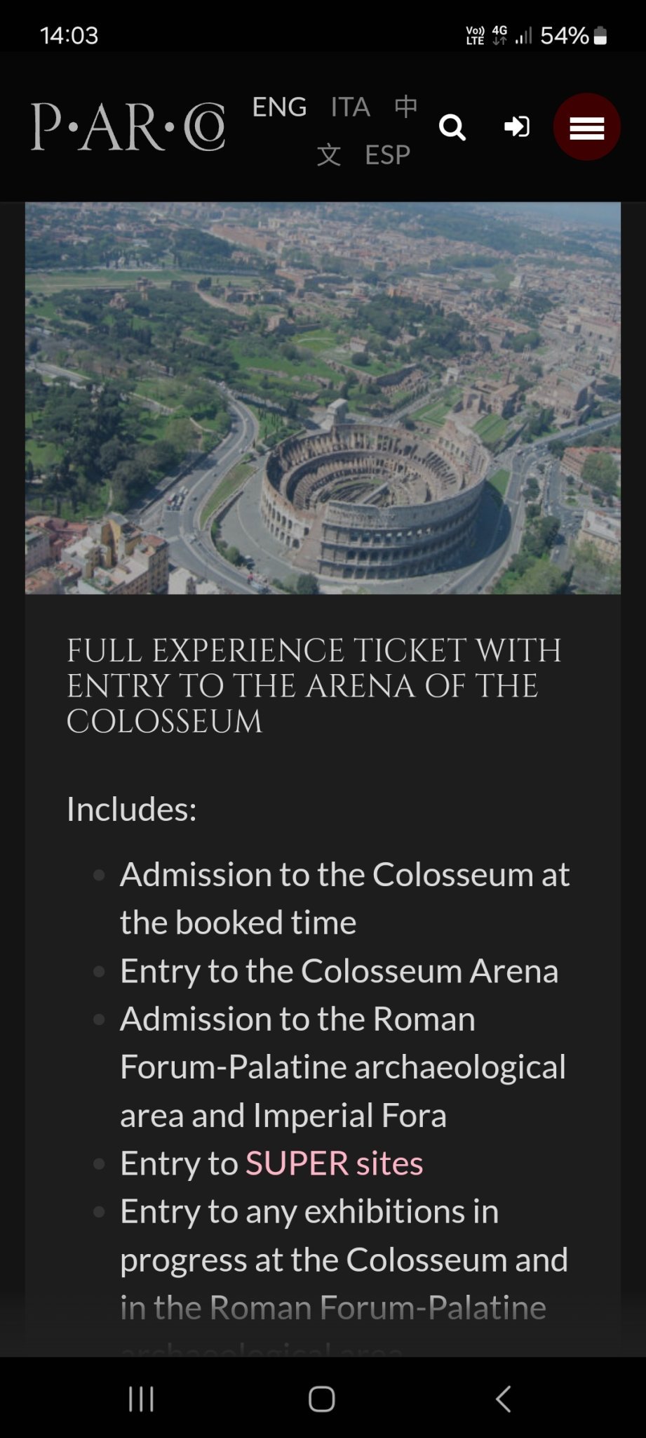Screen dimensions: 646x1438
Task: Tap the login arrow icon
Action: [517, 127]
